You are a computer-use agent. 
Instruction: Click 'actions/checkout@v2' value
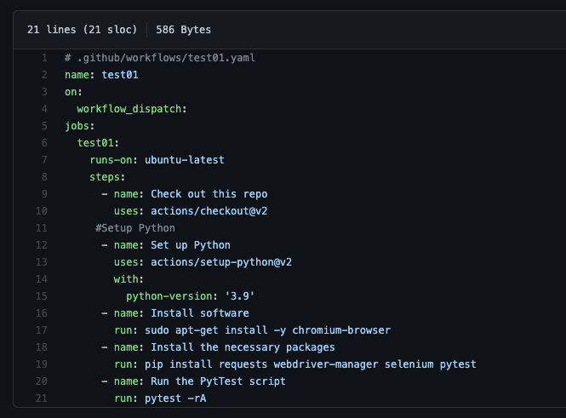coord(209,211)
